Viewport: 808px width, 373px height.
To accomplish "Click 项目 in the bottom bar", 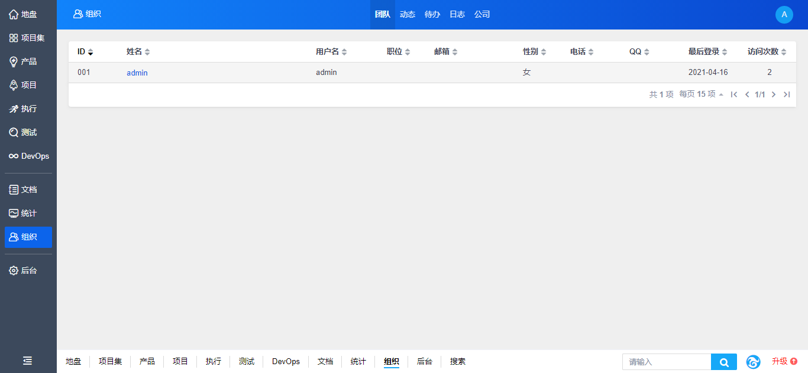I will tap(180, 361).
